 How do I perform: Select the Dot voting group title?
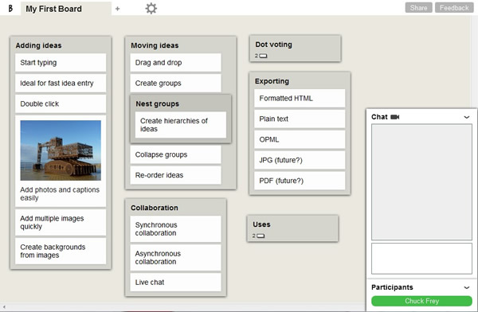(274, 45)
